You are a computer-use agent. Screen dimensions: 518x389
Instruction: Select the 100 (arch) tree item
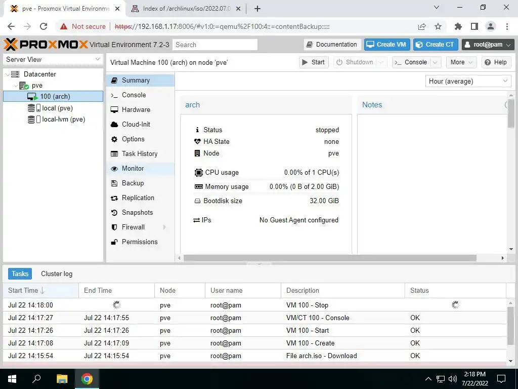pyautogui.click(x=53, y=97)
